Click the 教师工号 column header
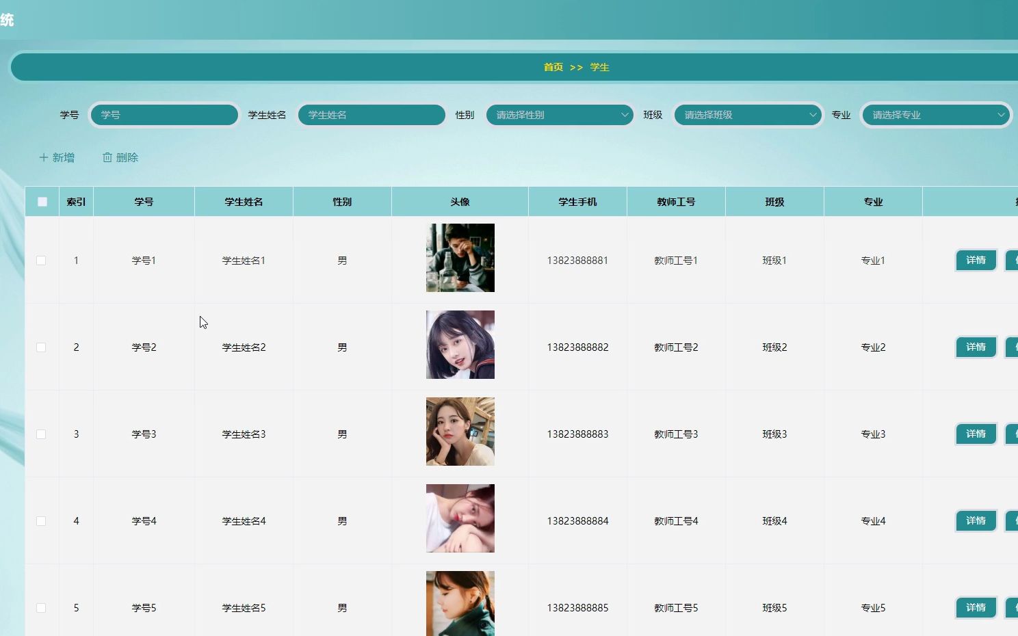The height and width of the screenshot is (636, 1018). click(x=676, y=202)
